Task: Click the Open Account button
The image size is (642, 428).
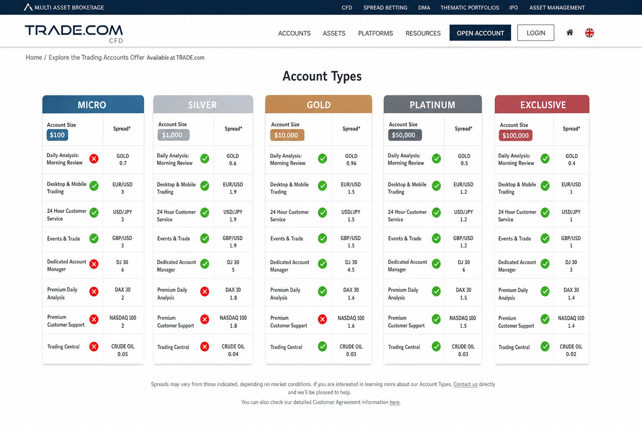Action: 480,33
